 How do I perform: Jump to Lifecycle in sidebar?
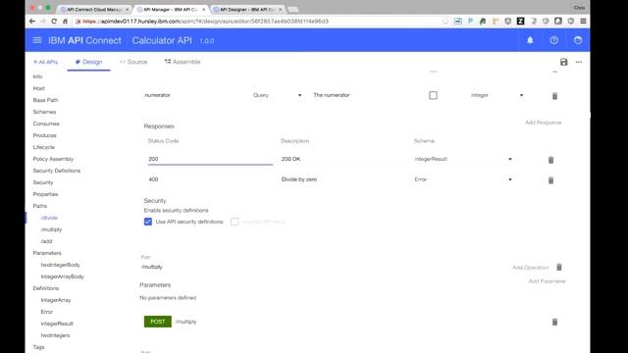pos(44,147)
